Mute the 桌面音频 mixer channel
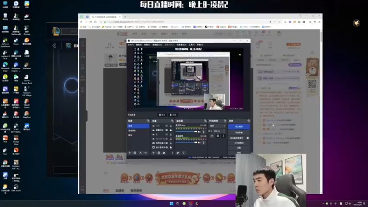 199,143
